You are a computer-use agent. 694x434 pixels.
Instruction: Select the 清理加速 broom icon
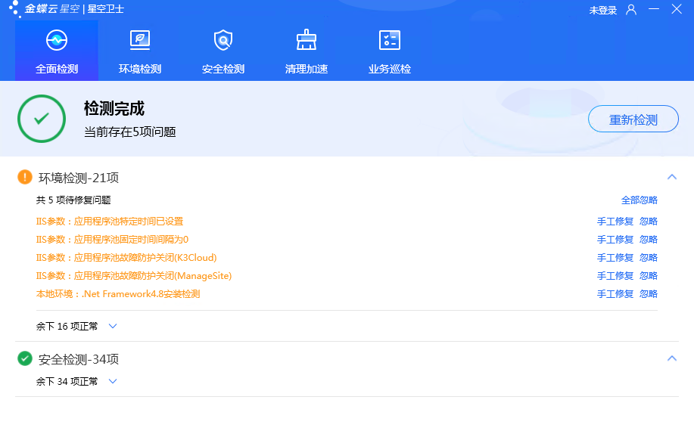(x=307, y=40)
